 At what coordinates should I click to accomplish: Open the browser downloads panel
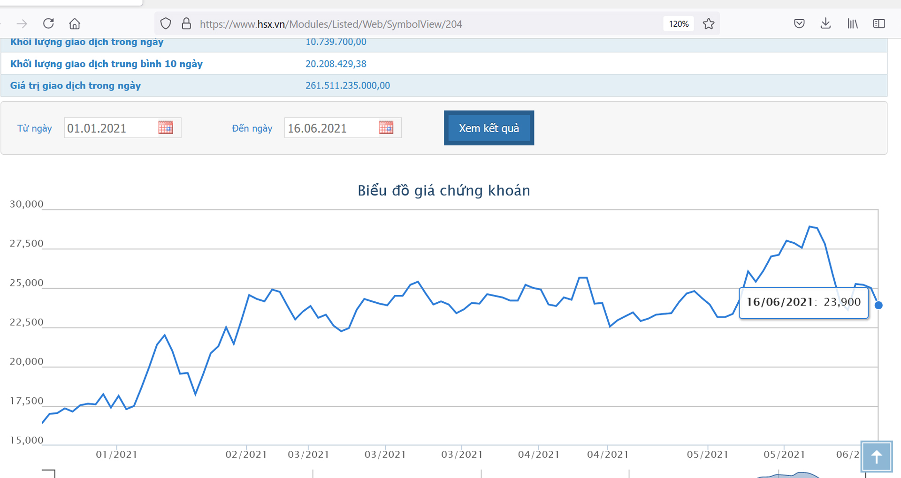pos(825,24)
